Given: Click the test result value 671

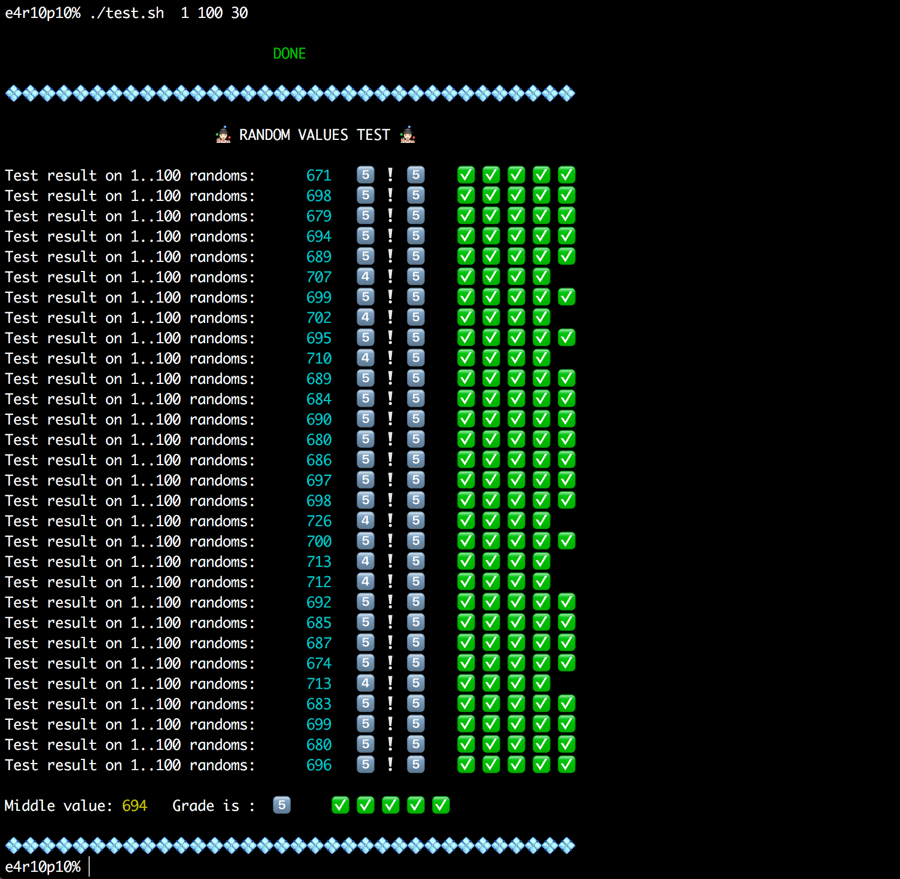Looking at the screenshot, I should point(319,175).
